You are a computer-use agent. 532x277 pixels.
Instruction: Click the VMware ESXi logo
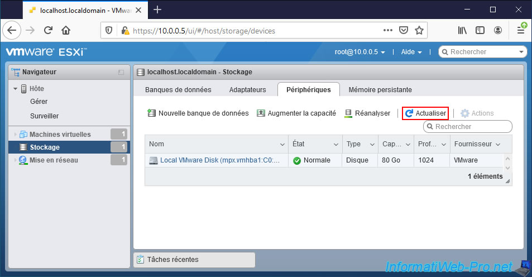click(46, 52)
